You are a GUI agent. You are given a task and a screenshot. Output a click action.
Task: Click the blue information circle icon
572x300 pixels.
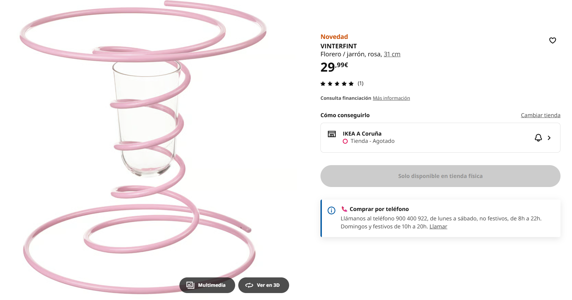pos(331,210)
